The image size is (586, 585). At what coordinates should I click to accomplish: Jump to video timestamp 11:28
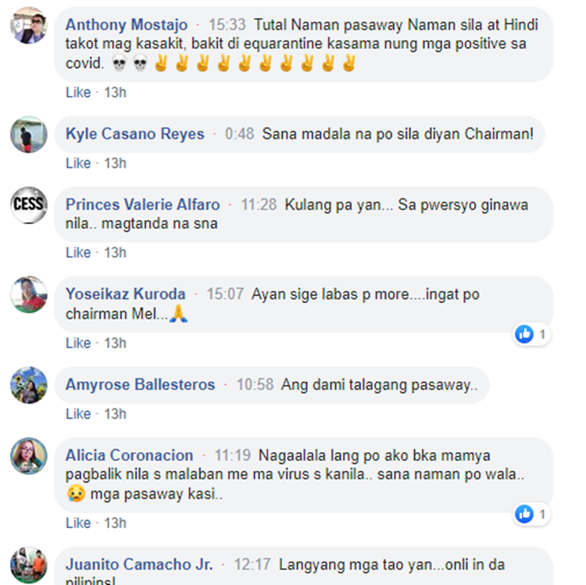tap(259, 205)
